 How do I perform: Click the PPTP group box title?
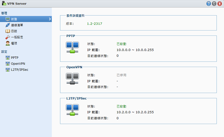(71, 36)
